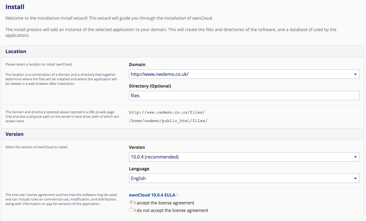Click the URL text http://www.nwdemo.co.uk/files/

[167, 112]
